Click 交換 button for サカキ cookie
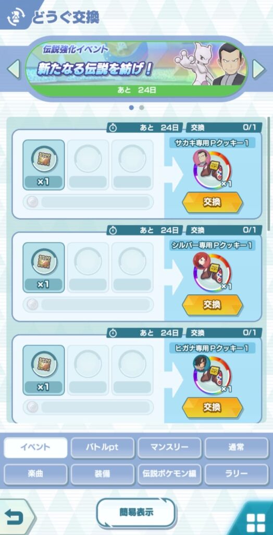The image size is (273, 535). click(213, 202)
